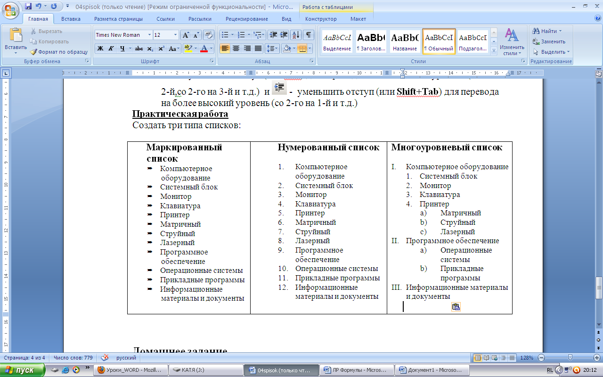Image resolution: width=603 pixels, height=377 pixels.
Task: Switch to Print Layout view in status bar
Action: [x=478, y=358]
